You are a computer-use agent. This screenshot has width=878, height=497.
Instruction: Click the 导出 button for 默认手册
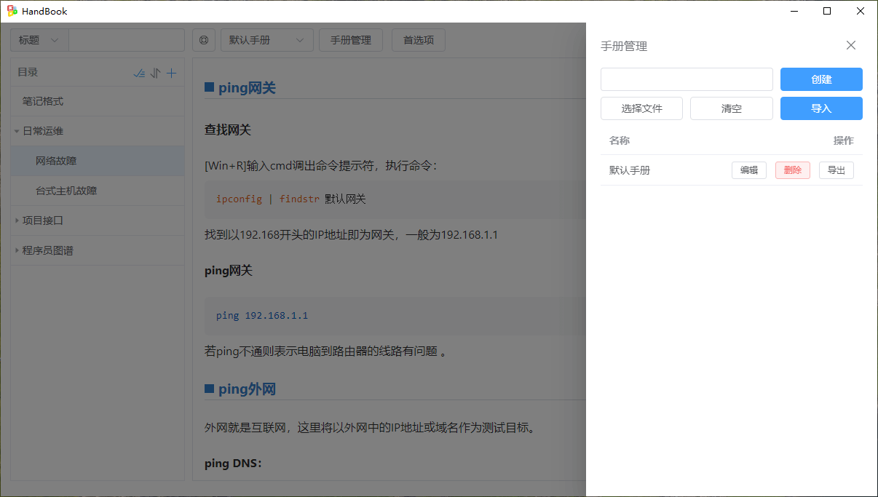(x=836, y=170)
